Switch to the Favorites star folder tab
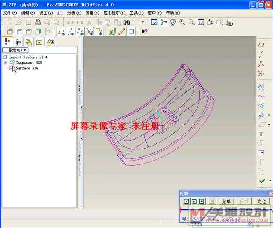This screenshot has width=273, height=228. [x=39, y=42]
